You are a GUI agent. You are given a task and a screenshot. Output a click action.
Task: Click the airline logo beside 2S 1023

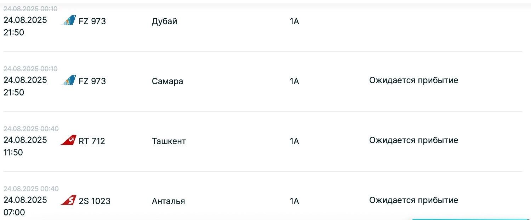point(68,200)
